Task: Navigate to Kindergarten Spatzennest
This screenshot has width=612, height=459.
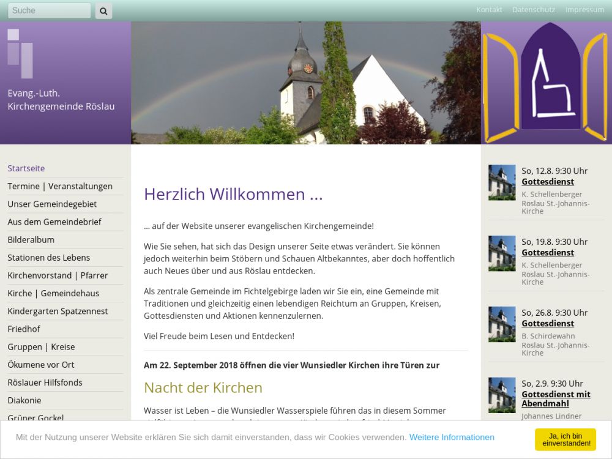Action: tap(58, 311)
